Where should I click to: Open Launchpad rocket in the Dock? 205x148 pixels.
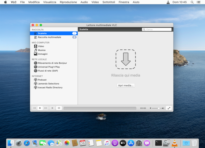[19, 143]
